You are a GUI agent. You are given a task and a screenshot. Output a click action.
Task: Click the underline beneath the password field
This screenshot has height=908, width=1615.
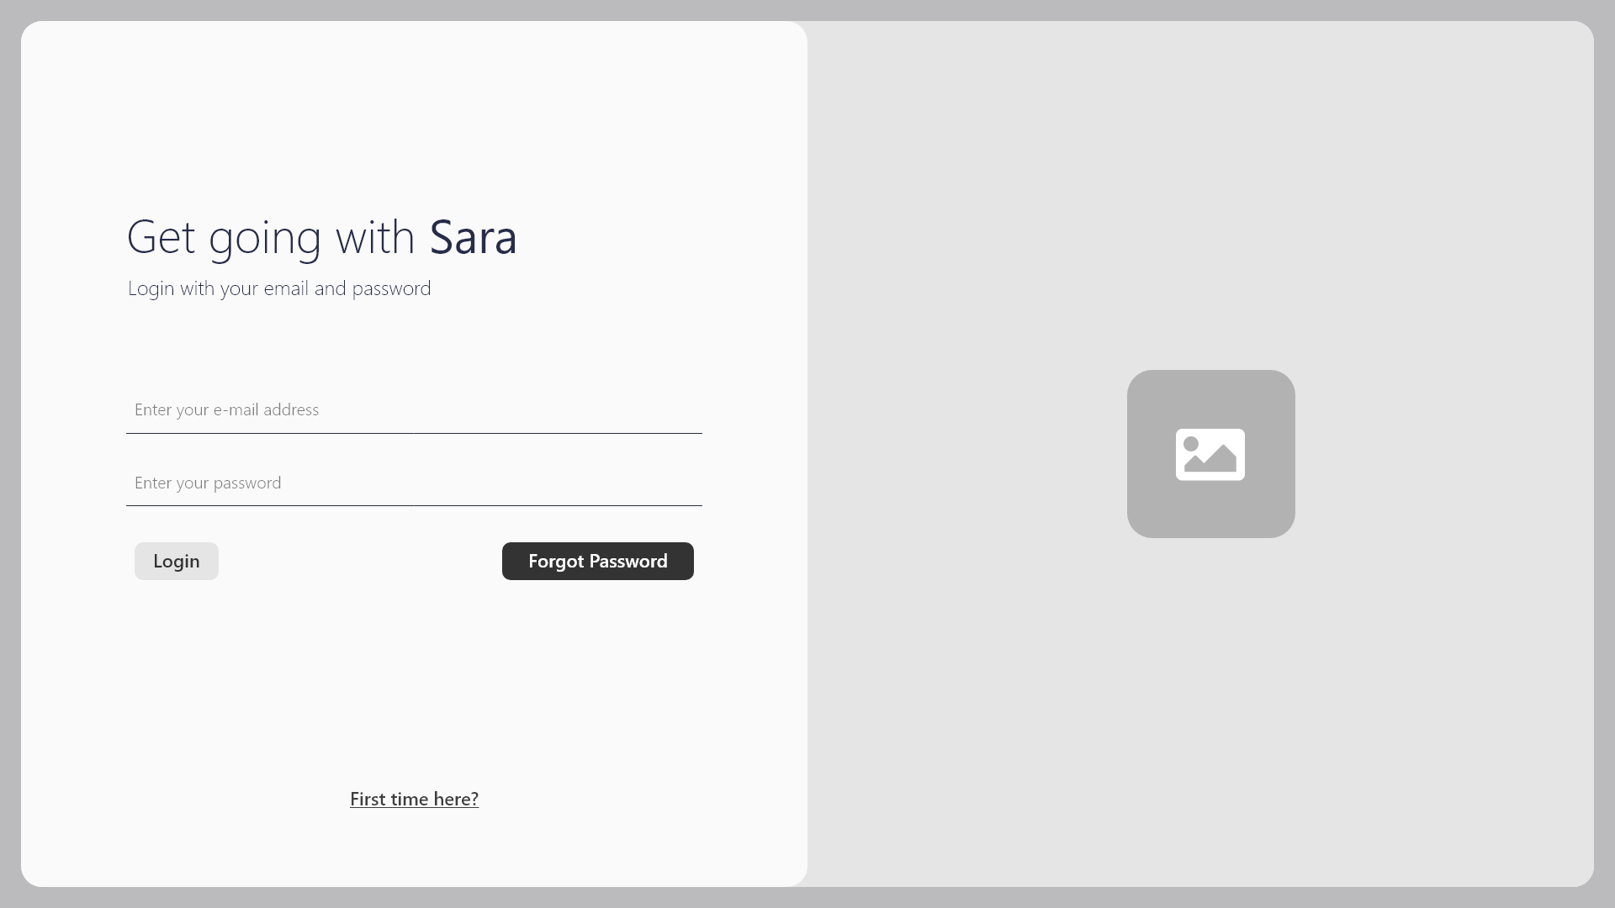(x=414, y=505)
